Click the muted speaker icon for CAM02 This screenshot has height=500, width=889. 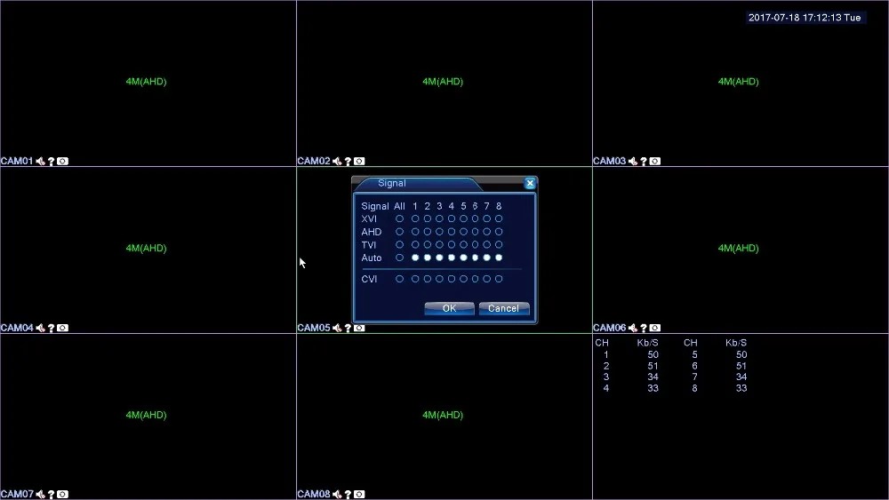tap(337, 162)
